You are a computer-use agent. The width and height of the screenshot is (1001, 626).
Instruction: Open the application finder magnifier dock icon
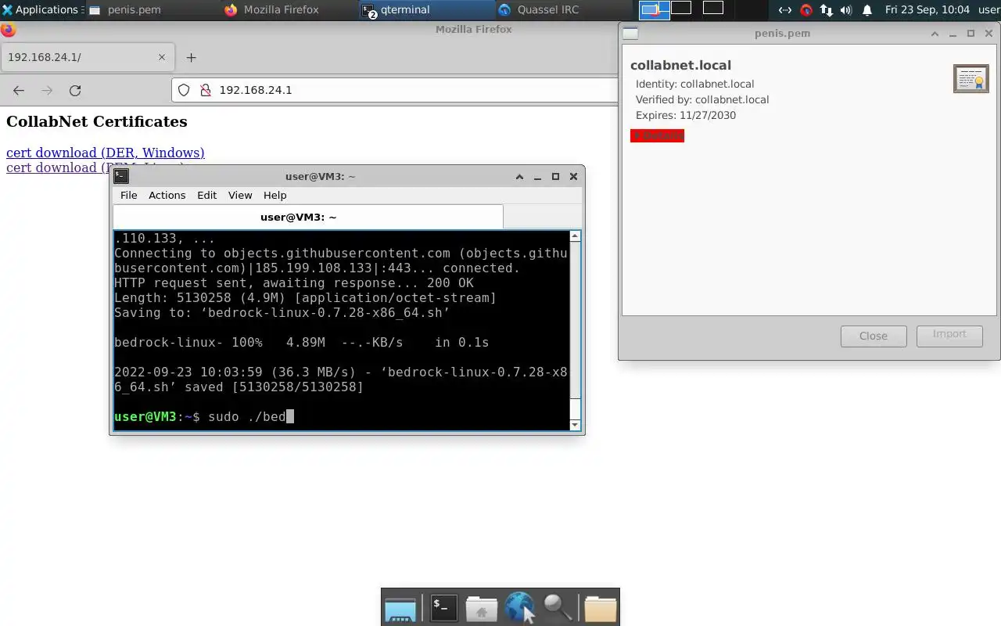558,608
